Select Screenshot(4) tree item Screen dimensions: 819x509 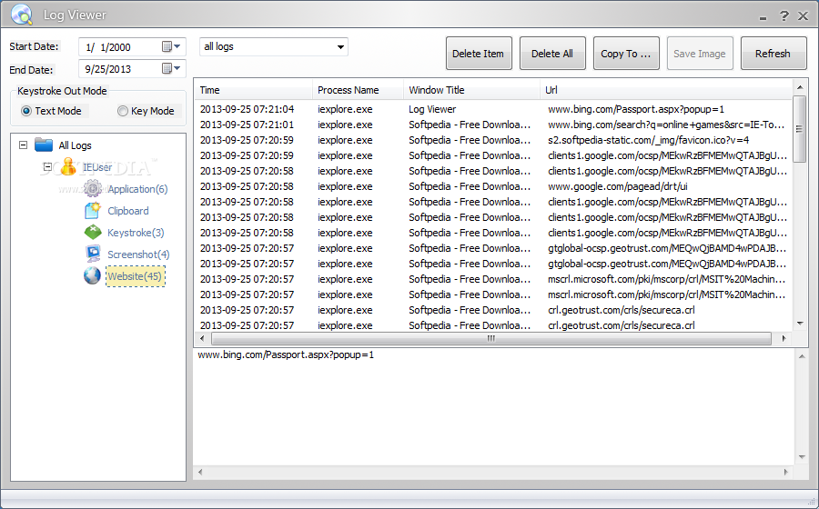coord(138,254)
